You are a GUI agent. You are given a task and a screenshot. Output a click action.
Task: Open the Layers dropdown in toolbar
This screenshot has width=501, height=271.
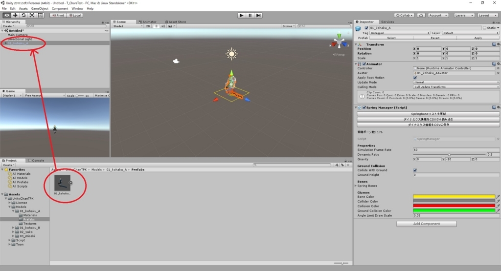pyautogui.click(x=464, y=15)
